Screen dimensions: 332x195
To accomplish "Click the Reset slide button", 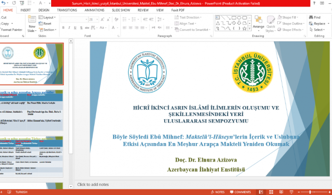I will 45,23.
